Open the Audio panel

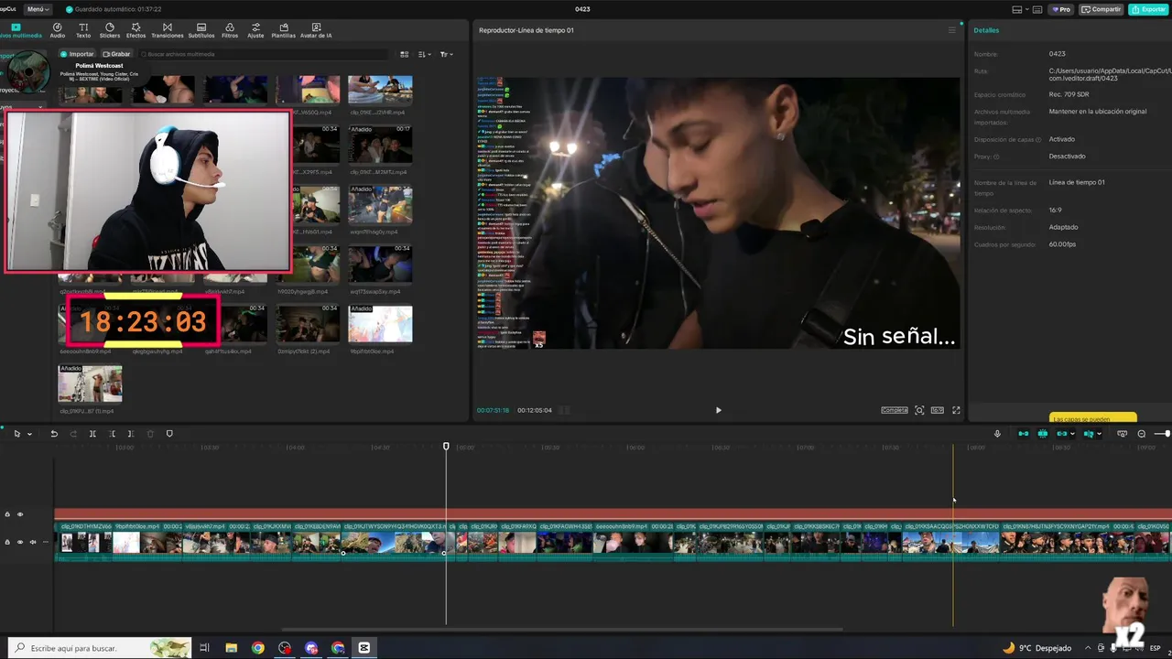(58, 30)
